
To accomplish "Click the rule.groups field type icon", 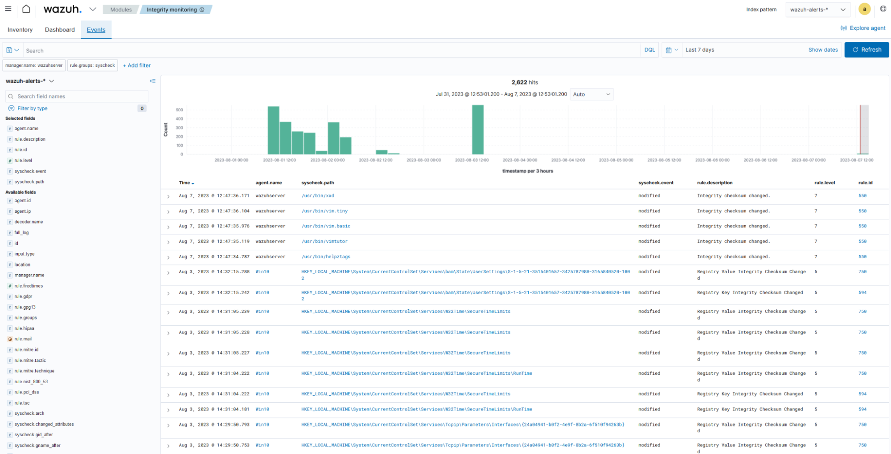I will click(x=10, y=318).
